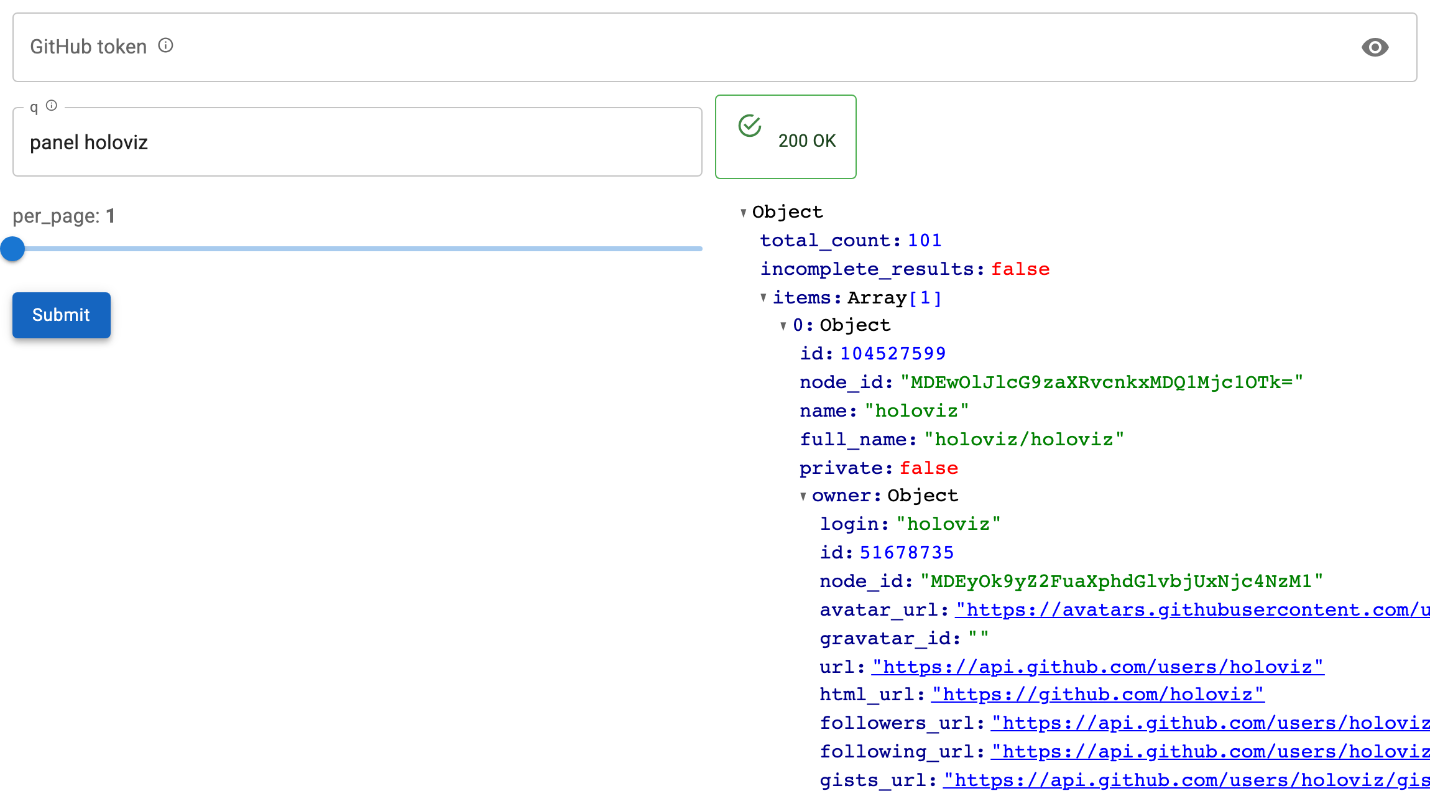Screen dimensions: 1430x796
Task: Collapse the owner Object node
Action: (x=803, y=496)
